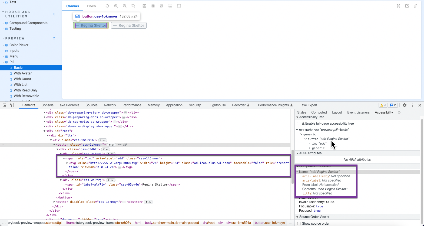Open the Console tab
The image size is (424, 226).
point(47,105)
